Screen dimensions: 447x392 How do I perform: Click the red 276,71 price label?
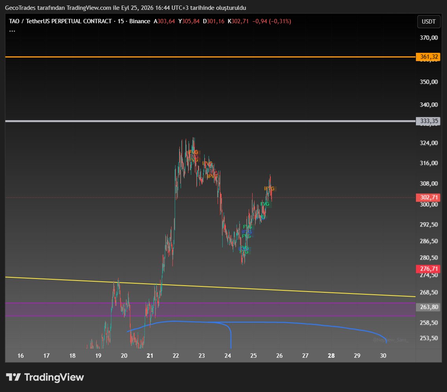click(x=428, y=269)
